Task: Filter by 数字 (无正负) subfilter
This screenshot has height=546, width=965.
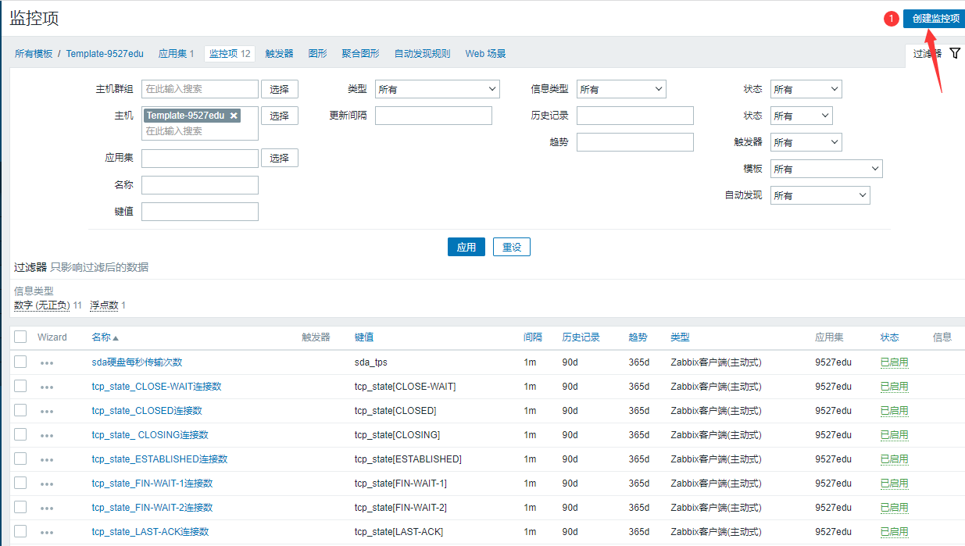Action: point(42,305)
